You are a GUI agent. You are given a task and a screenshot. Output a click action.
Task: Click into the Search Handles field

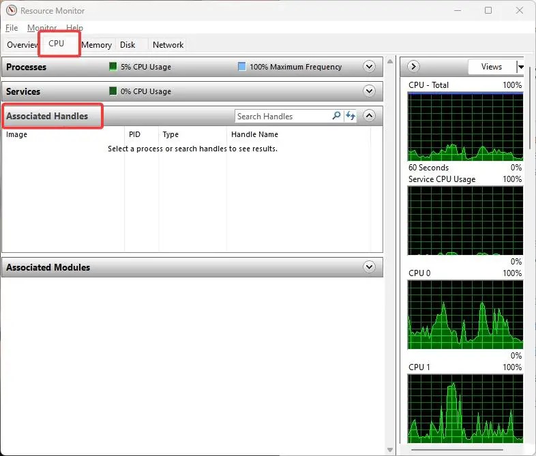283,116
